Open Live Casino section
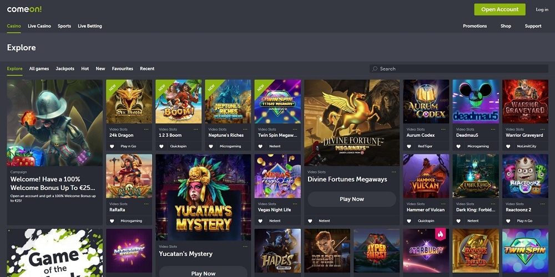The image size is (555, 277). click(x=39, y=26)
